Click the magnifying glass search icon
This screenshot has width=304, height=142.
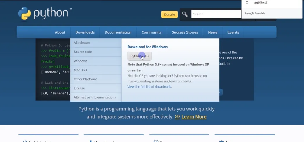pyautogui.click(x=185, y=14)
